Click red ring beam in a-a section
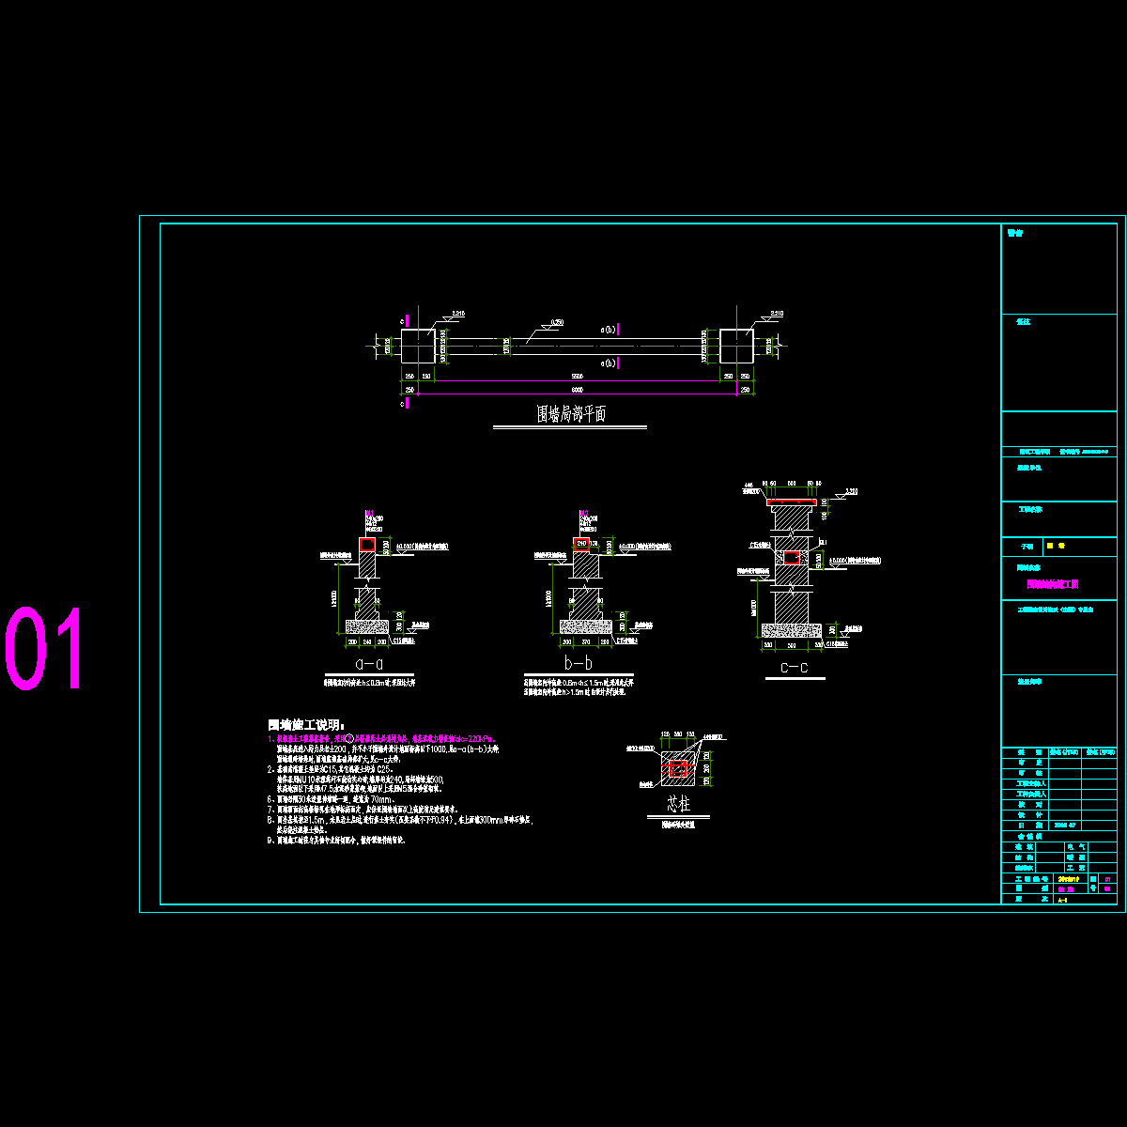This screenshot has height=1127, width=1127. 367,544
